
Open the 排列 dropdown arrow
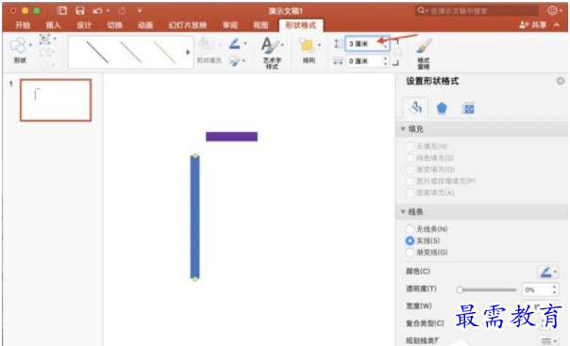click(320, 44)
